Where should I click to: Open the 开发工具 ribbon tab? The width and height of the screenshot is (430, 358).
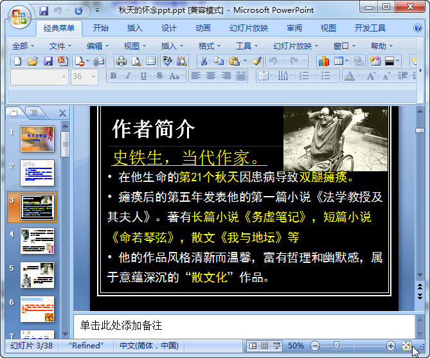pyautogui.click(x=370, y=28)
